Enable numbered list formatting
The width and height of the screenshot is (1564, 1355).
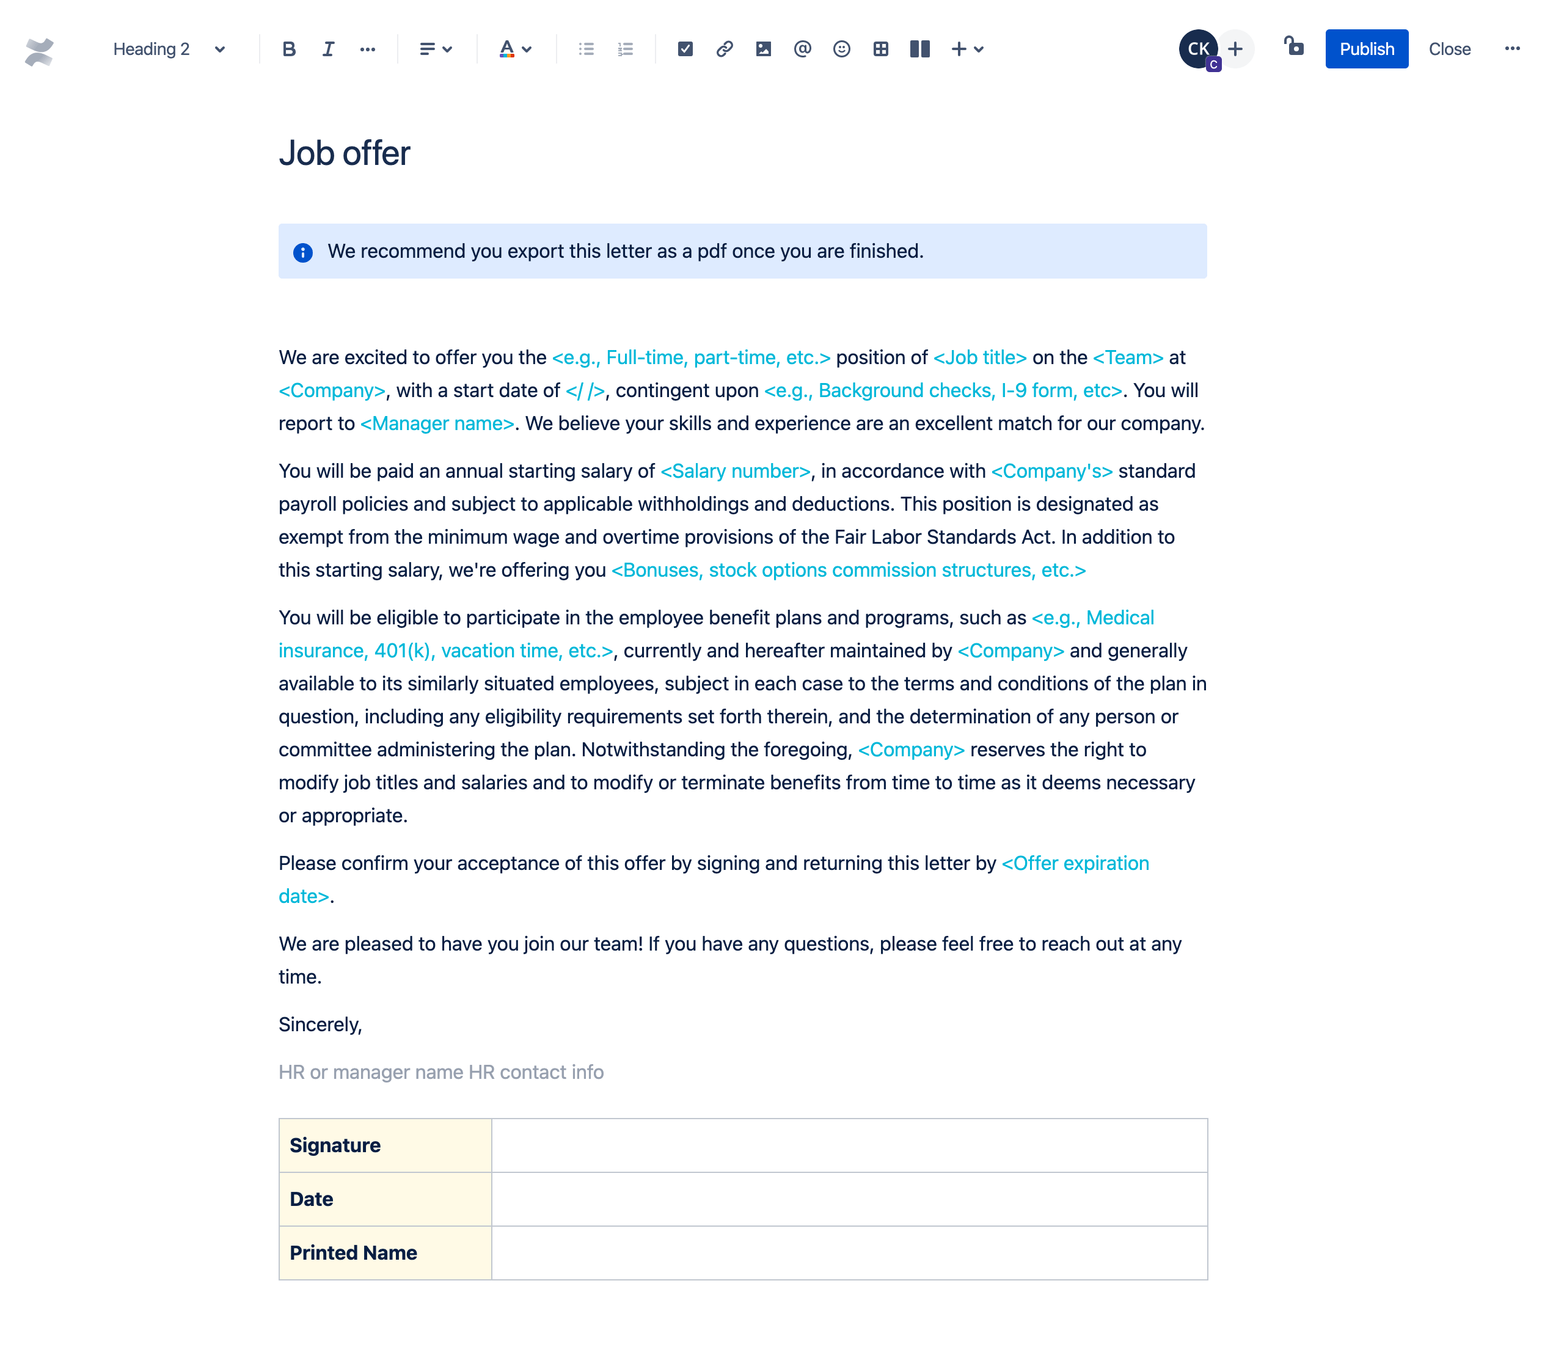[624, 49]
